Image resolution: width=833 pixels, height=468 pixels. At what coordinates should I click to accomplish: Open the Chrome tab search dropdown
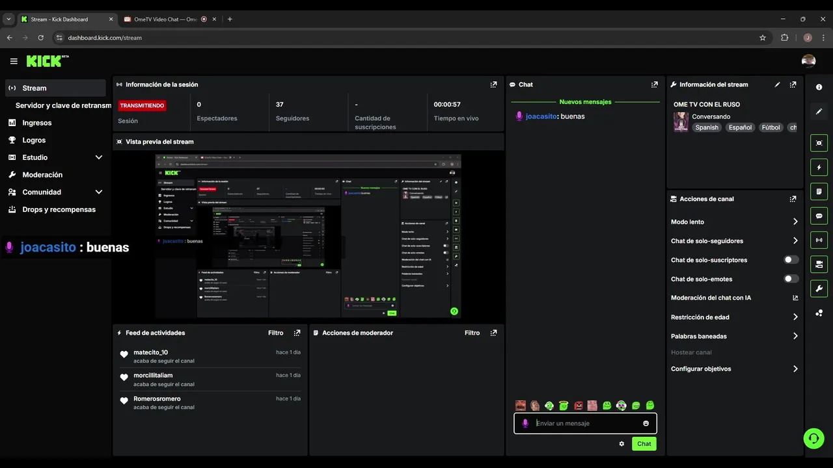coord(8,19)
